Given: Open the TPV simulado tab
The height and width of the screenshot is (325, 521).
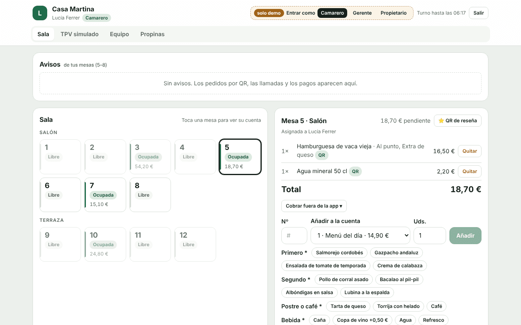Looking at the screenshot, I should (x=79, y=34).
